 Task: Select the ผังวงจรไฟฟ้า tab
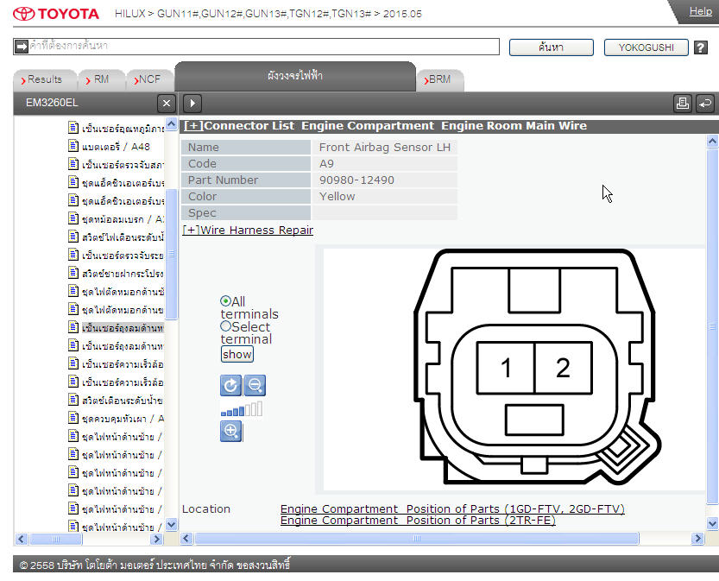coord(295,76)
